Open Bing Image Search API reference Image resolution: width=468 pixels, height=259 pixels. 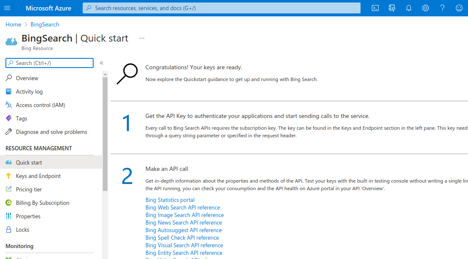(184, 215)
